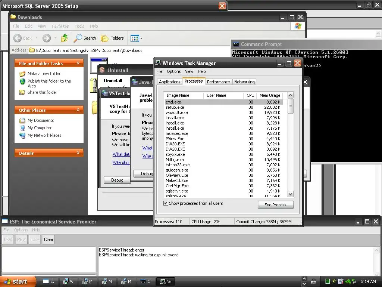
Task: Select the guidgen.exe process row
Action: point(224,170)
